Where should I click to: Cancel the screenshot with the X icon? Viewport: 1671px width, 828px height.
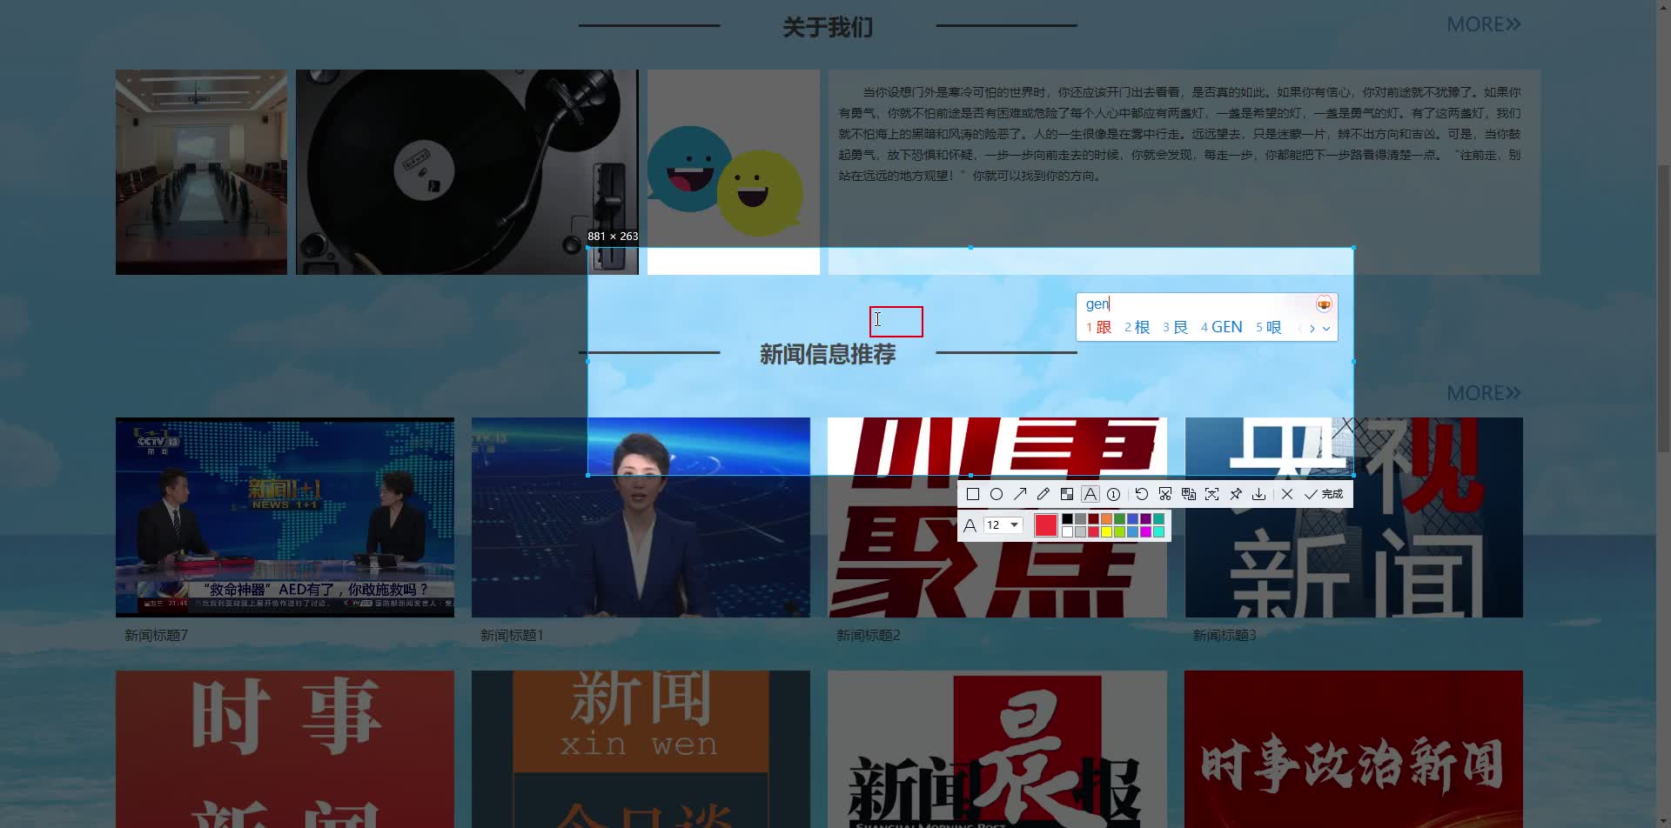(x=1287, y=494)
